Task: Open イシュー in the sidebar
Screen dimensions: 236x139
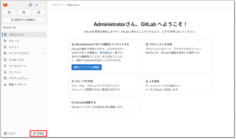Action: tap(24, 47)
